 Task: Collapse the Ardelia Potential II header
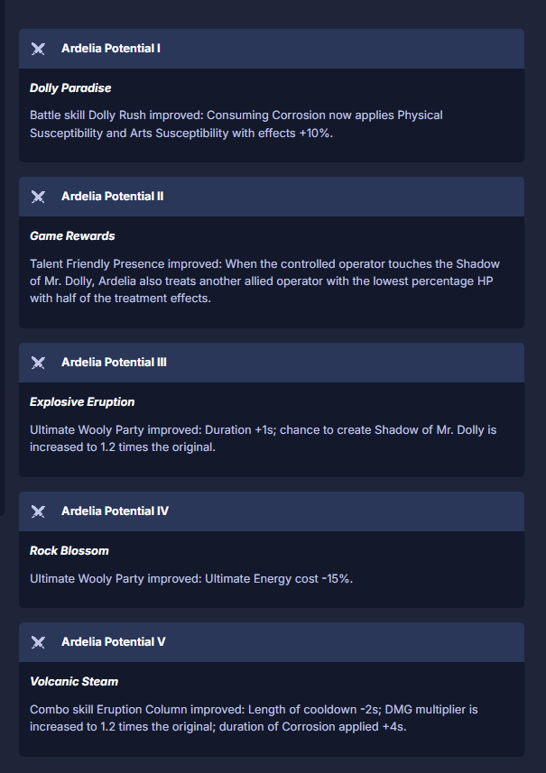pos(271,197)
